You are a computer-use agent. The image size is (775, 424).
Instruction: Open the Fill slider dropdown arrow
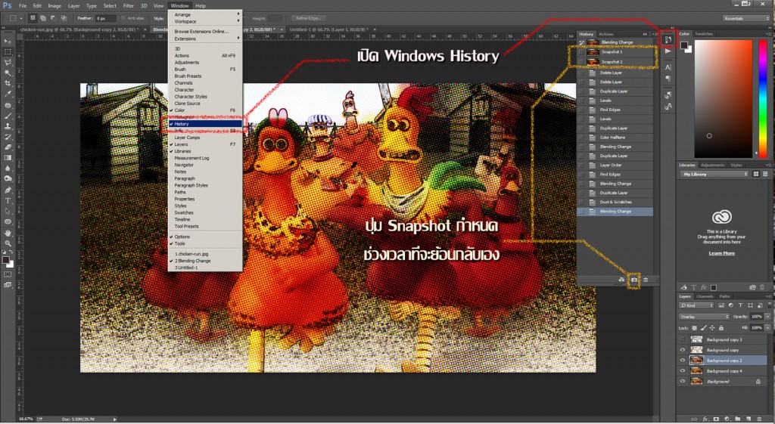pyautogui.click(x=767, y=328)
